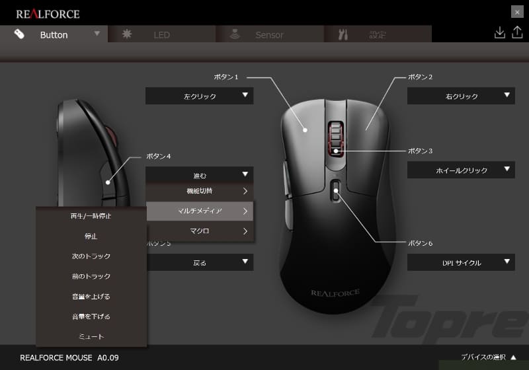
Task: Click the REALFORCE logo in header
Action: [48, 14]
